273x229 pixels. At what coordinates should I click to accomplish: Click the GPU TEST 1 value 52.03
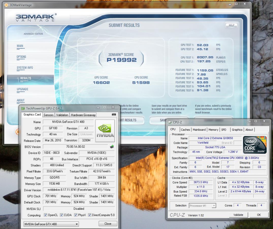tap(202, 45)
